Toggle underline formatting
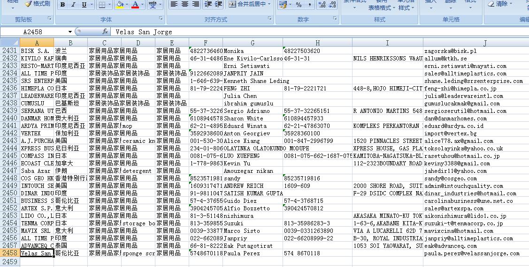Screen dimensions: 529x267 coord(84,4)
